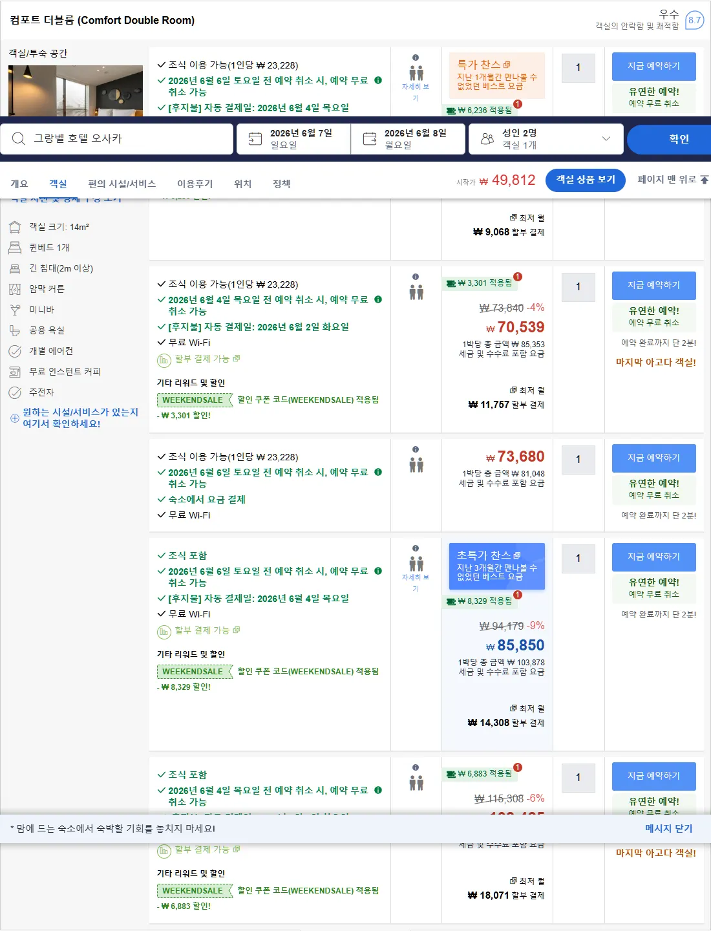This screenshot has height=931, width=711.
Task: Click the WEEKENDSALE coupon tag in ₩70,539 row
Action: click(195, 400)
